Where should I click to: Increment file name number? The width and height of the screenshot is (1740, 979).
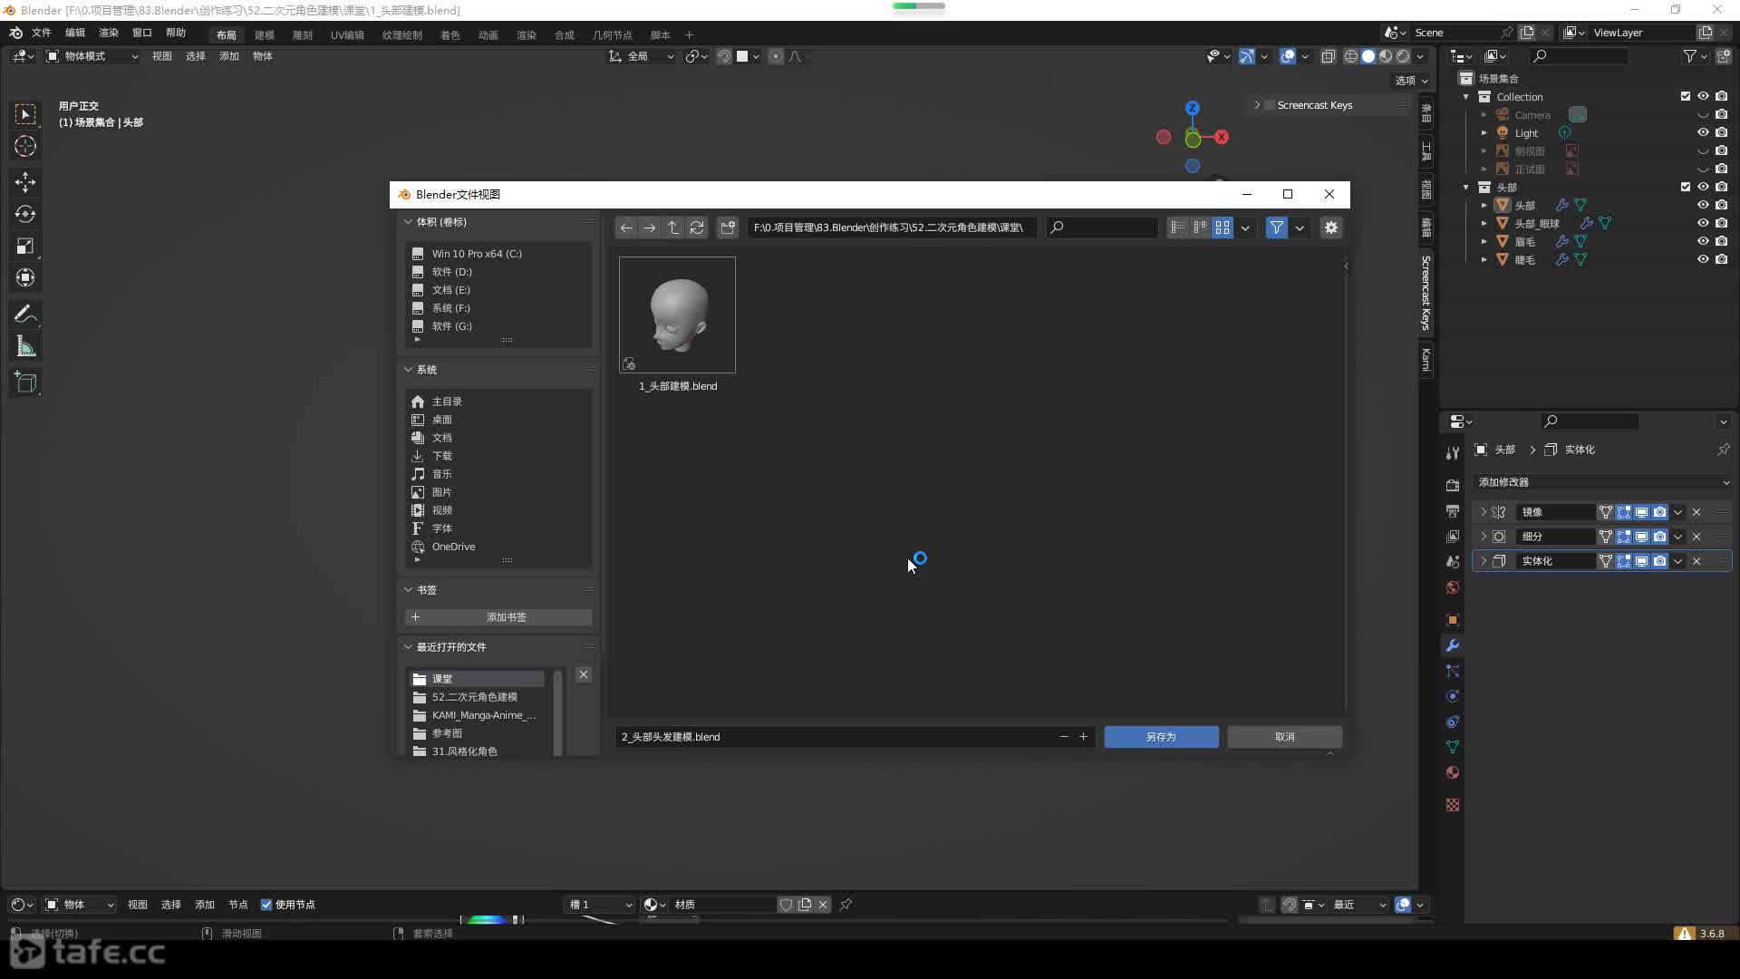click(x=1083, y=737)
